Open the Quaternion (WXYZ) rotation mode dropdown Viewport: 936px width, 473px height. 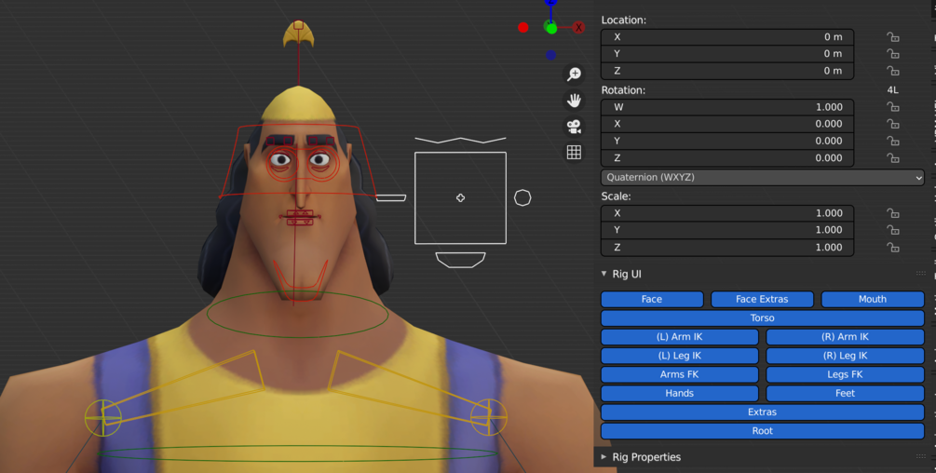click(x=762, y=177)
